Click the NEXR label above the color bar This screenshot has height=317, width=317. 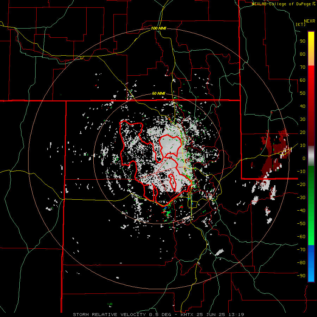pos(310,21)
